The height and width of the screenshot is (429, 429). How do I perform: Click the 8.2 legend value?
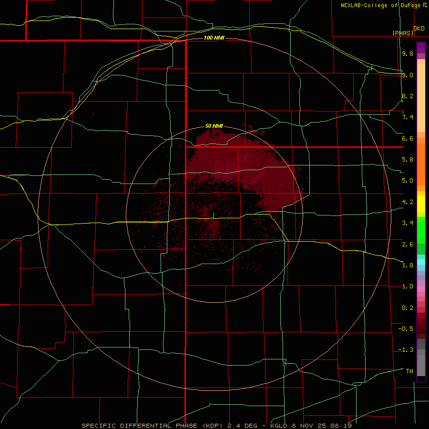tap(408, 96)
